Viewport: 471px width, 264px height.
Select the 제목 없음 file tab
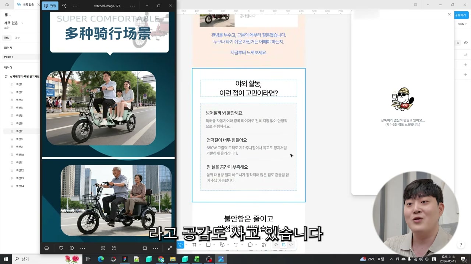click(26, 5)
